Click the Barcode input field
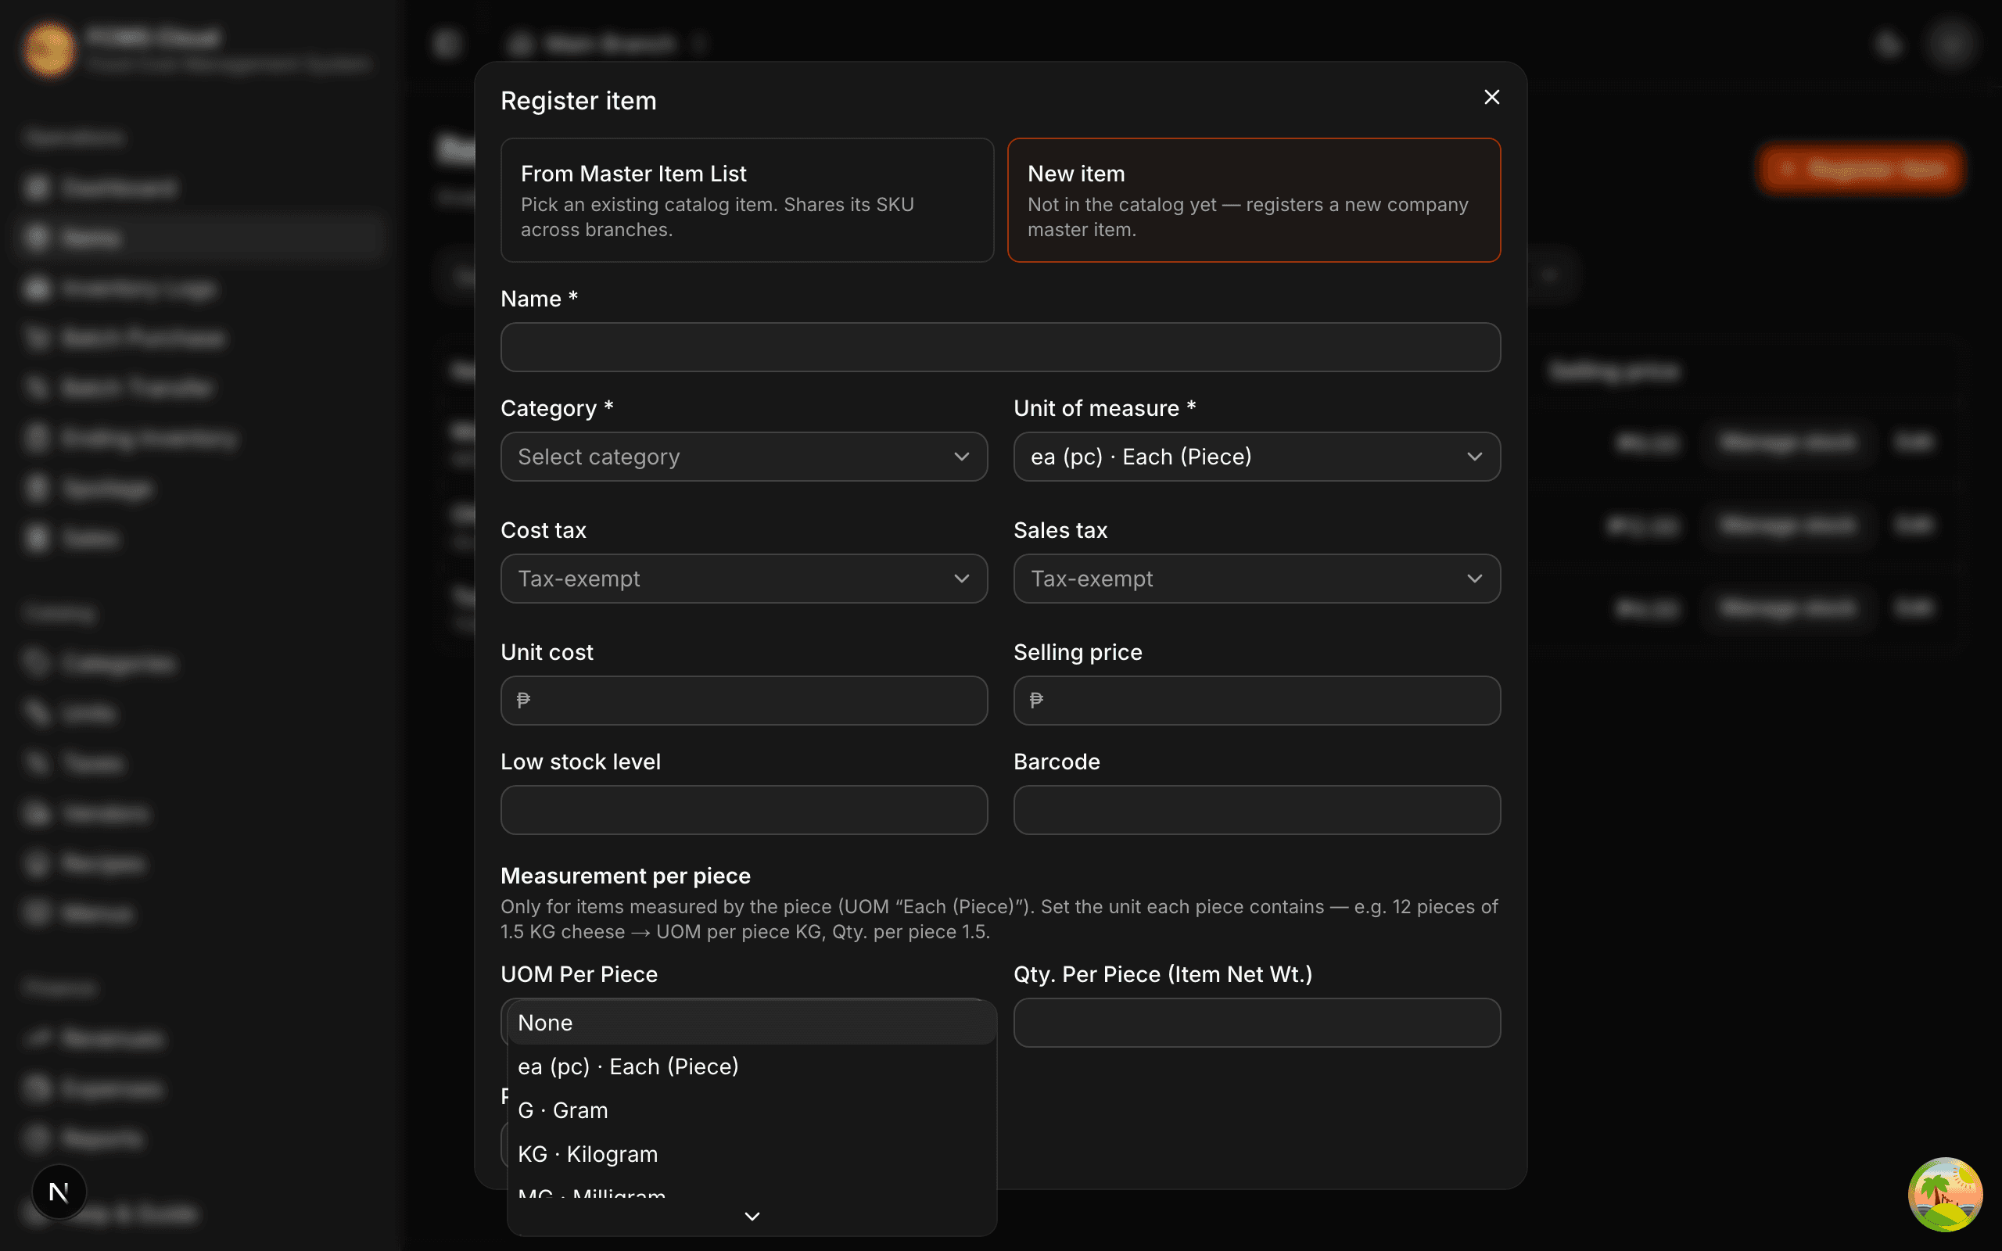 [1257, 810]
